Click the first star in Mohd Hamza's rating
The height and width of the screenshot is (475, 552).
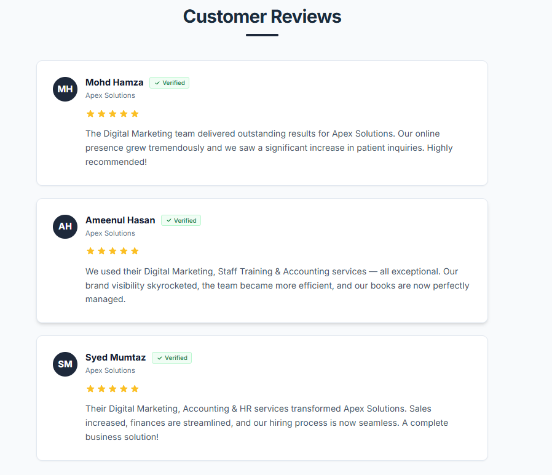90,114
